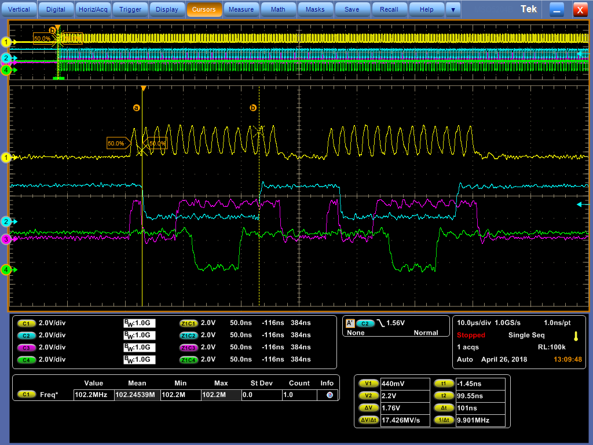The width and height of the screenshot is (593, 445).
Task: Click the C2 bandwidth 1.0G field
Action: pos(140,335)
